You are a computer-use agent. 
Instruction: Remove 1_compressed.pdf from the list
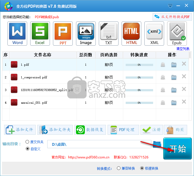184,76
